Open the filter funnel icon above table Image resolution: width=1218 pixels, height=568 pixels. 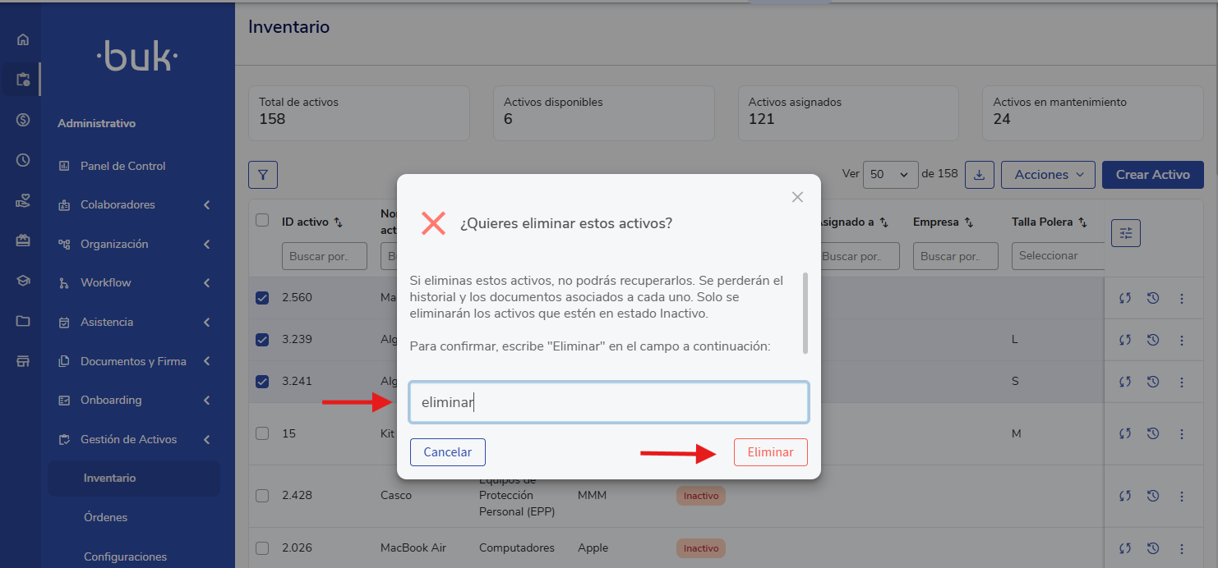(x=263, y=175)
